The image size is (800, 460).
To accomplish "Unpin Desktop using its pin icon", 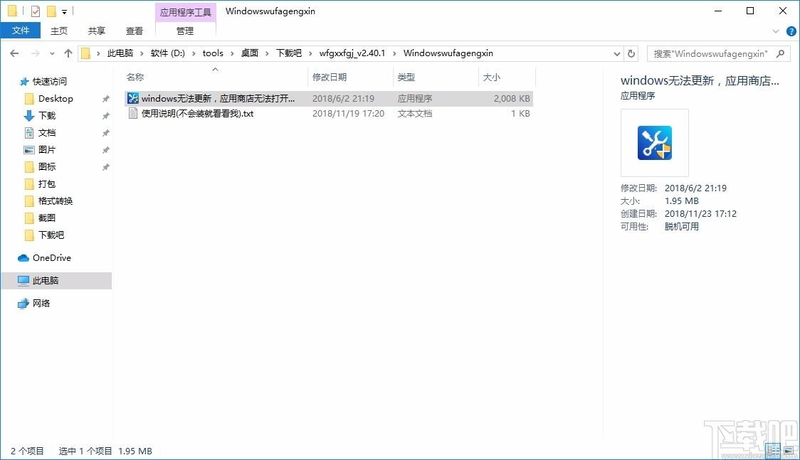I will [105, 99].
